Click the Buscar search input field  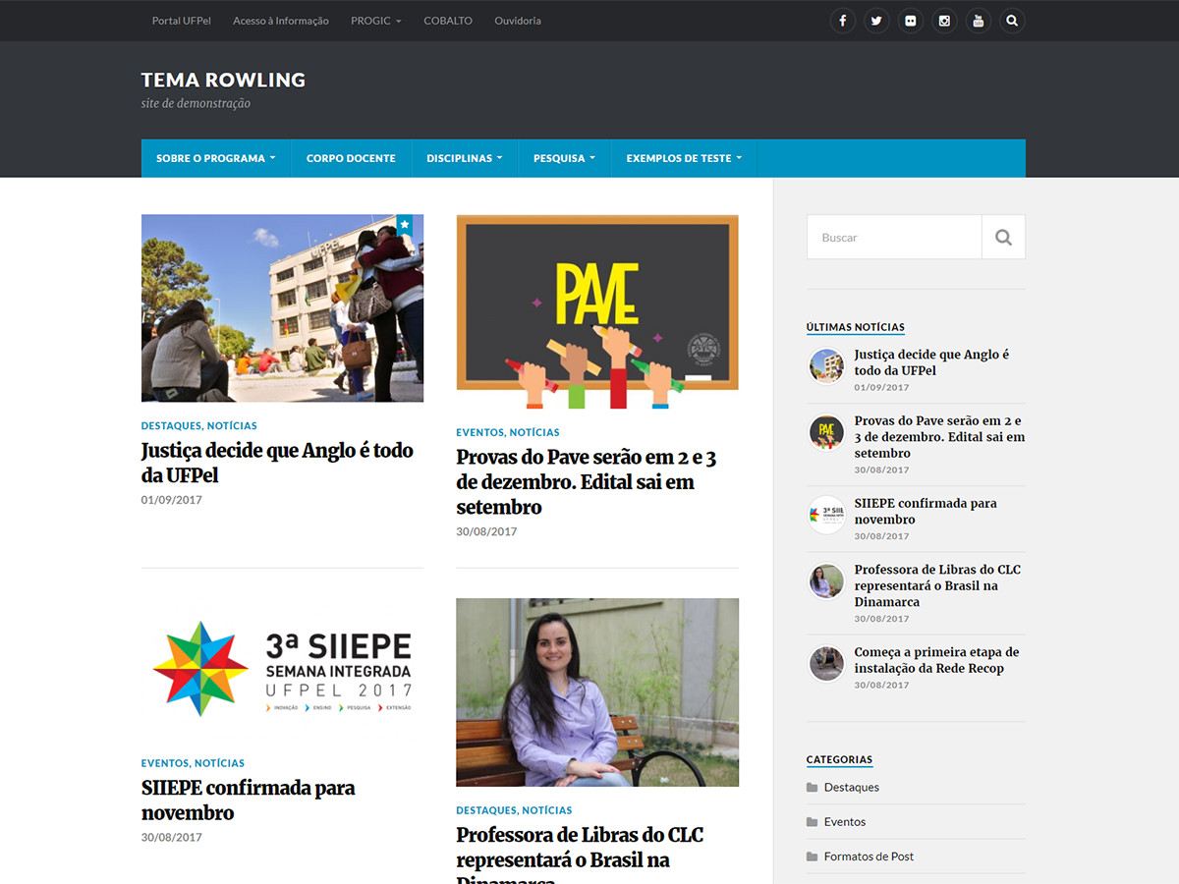[x=894, y=237]
